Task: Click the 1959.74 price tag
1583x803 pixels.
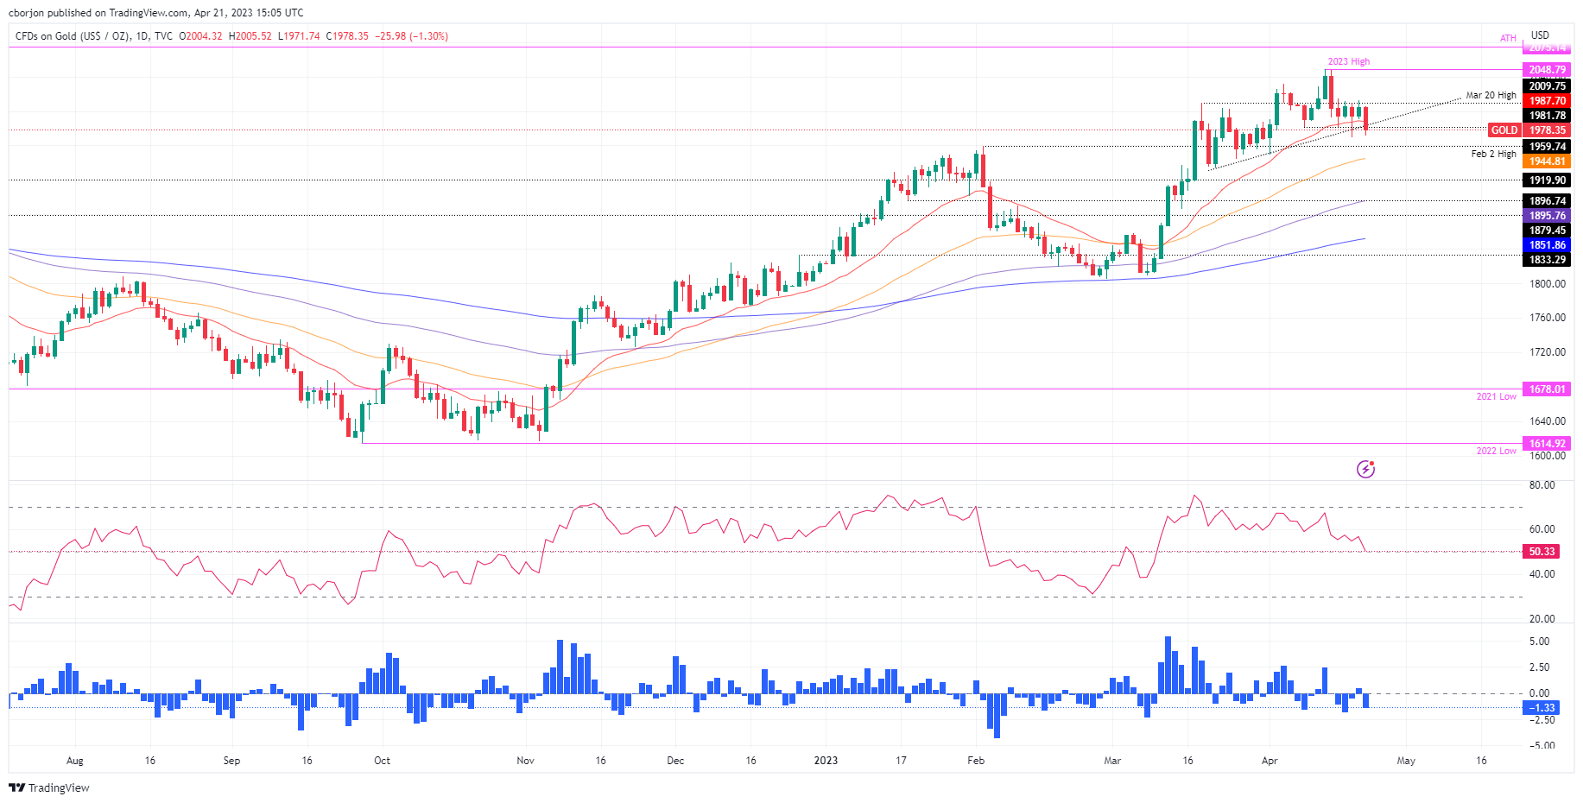Action: [x=1547, y=147]
